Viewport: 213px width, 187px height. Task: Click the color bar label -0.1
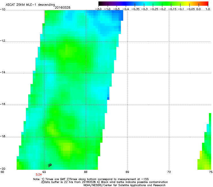click(181, 9)
